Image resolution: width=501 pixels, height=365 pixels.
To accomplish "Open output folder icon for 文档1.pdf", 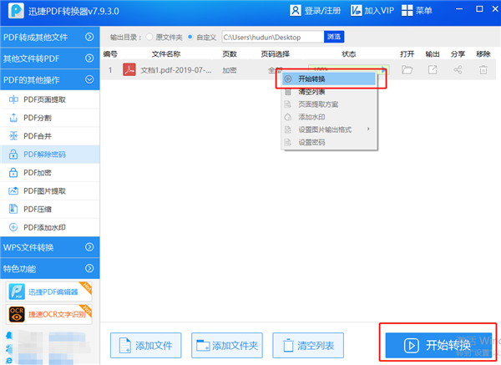I will click(407, 69).
